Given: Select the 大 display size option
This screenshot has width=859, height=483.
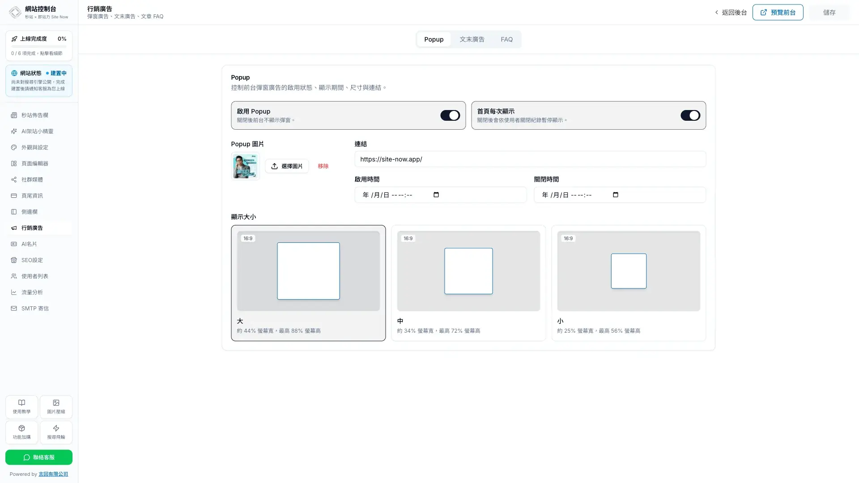Looking at the screenshot, I should 308,283.
